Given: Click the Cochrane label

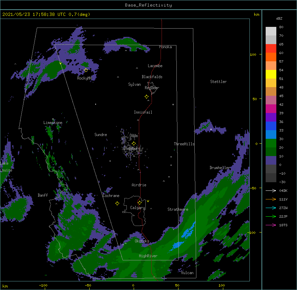Looking at the screenshot, I should (111, 196).
